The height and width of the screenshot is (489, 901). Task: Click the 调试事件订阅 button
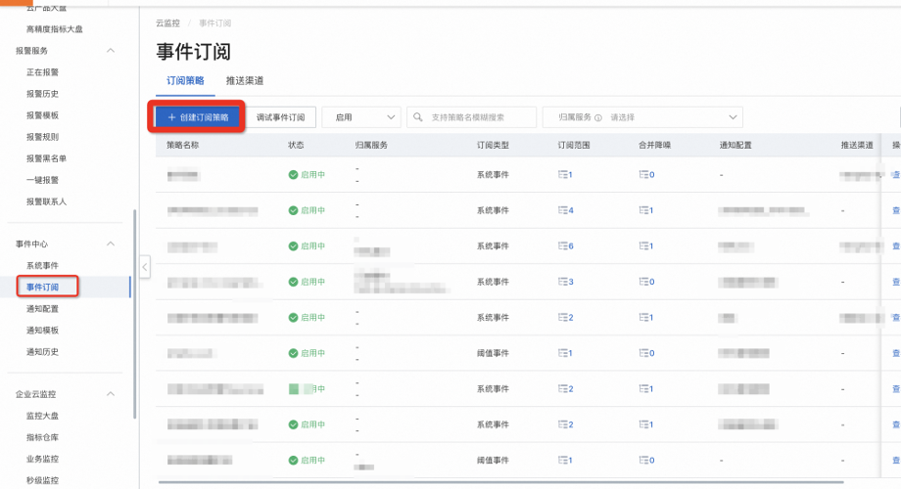(280, 117)
